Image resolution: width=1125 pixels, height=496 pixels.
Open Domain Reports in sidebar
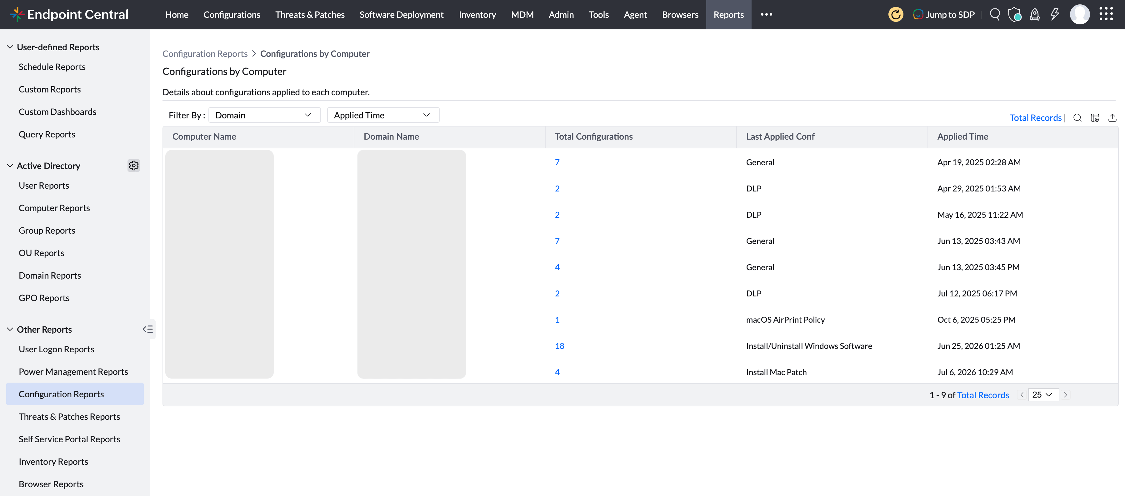(50, 275)
